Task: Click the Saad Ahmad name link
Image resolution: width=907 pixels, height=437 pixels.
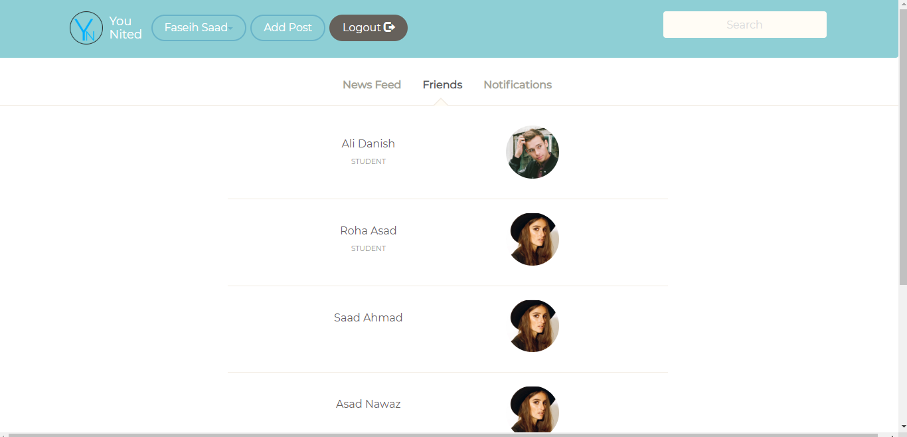Action: pos(369,317)
